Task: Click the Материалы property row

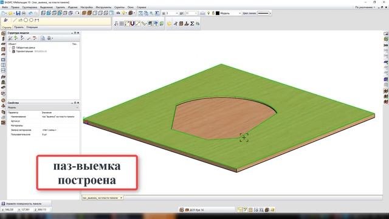Action: pyautogui.click(x=43, y=125)
